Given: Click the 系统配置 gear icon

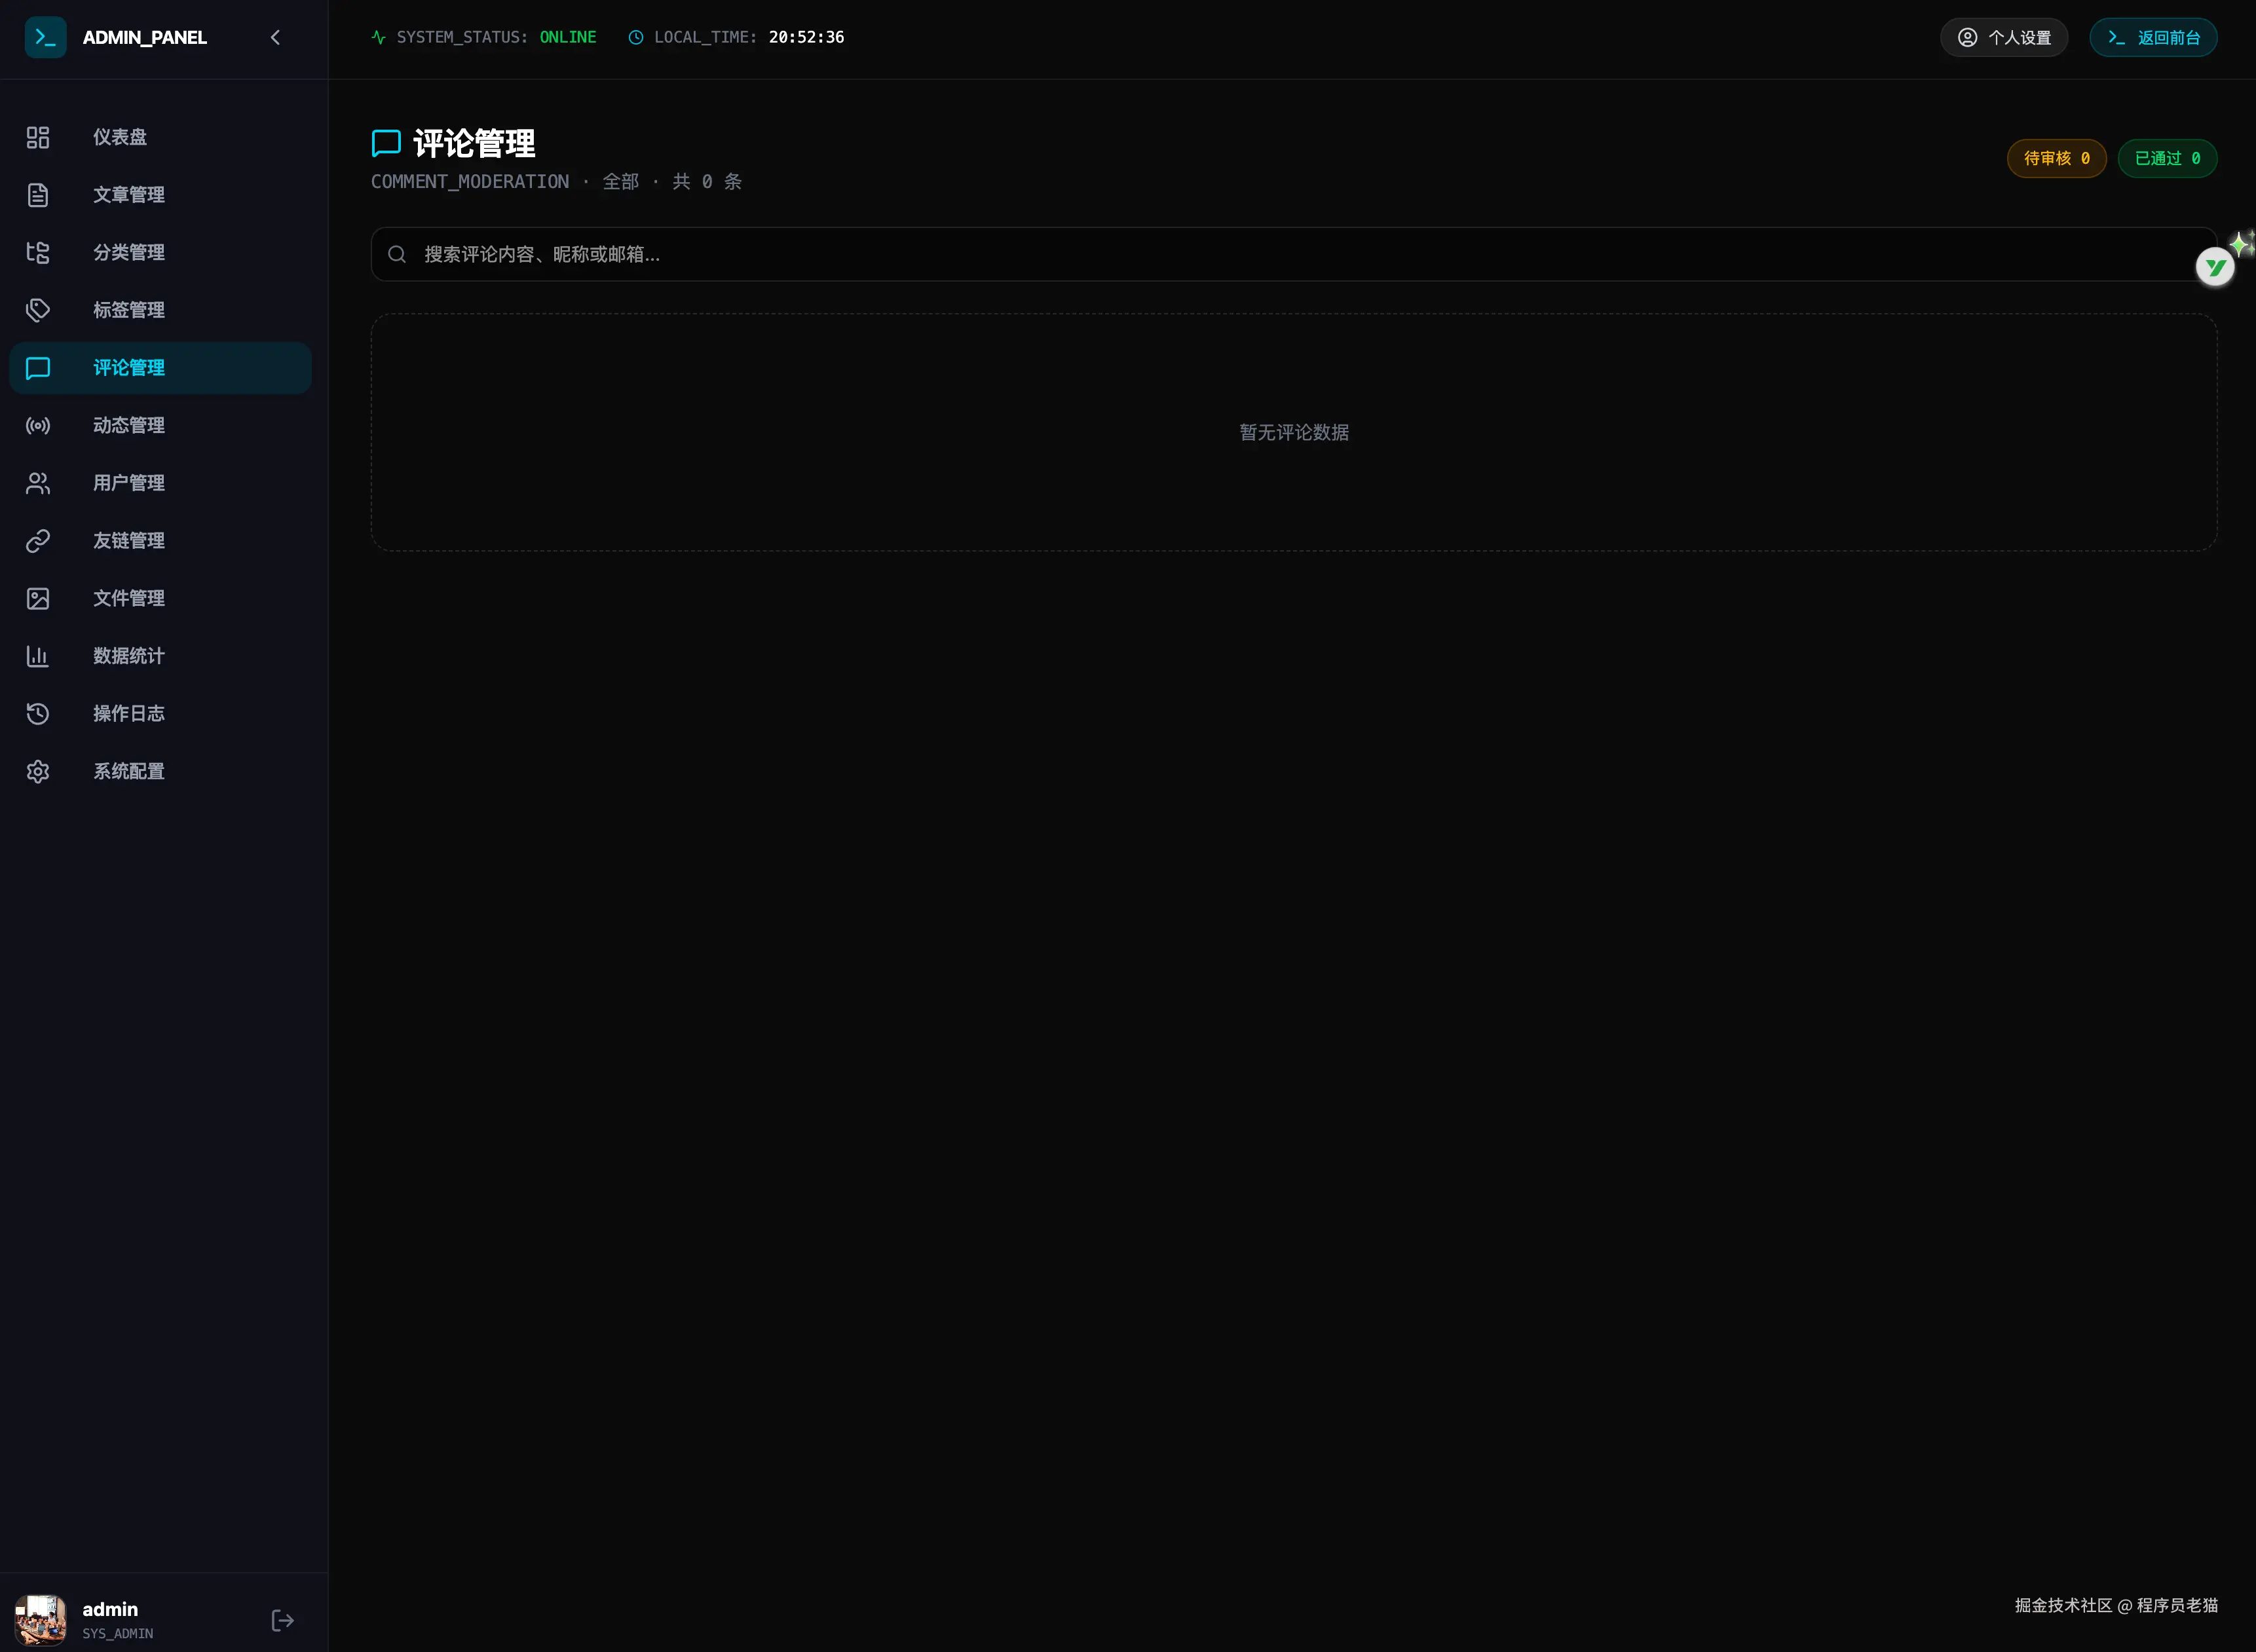Looking at the screenshot, I should point(38,772).
